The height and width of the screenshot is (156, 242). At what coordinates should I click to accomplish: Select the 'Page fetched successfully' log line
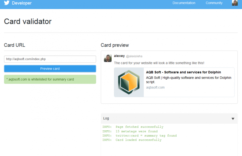[133, 127]
